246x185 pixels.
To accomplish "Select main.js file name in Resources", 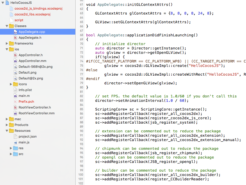I will click(24, 142).
